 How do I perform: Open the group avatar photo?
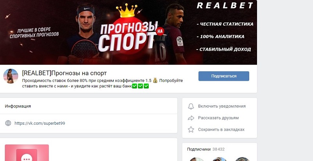[x=11, y=76]
